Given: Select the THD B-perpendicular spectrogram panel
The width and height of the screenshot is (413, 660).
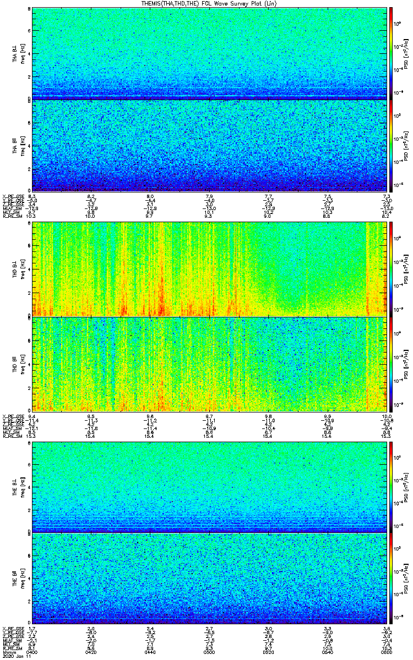Looking at the screenshot, I should [x=209, y=269].
